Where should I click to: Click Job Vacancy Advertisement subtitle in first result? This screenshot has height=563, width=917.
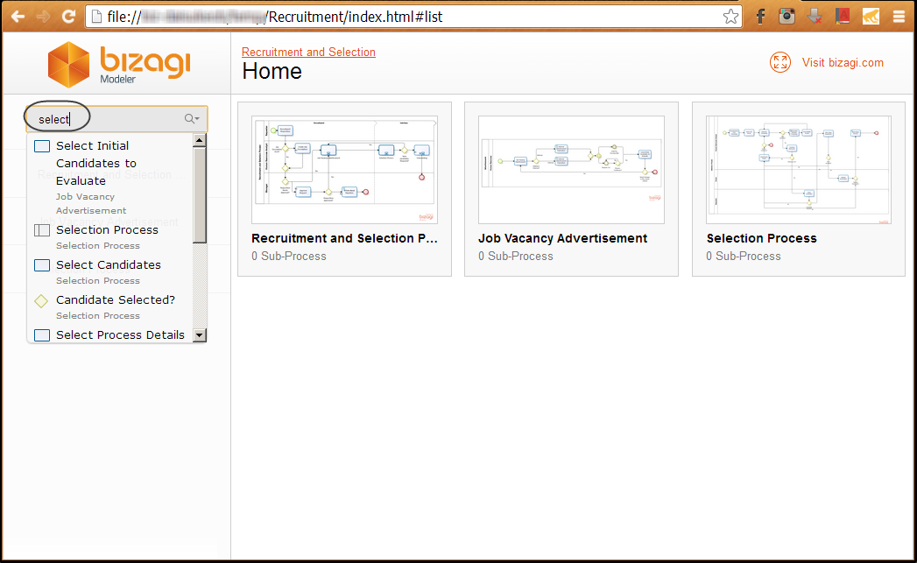91,203
